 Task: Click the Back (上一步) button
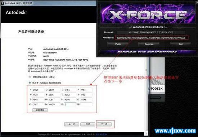72,124
